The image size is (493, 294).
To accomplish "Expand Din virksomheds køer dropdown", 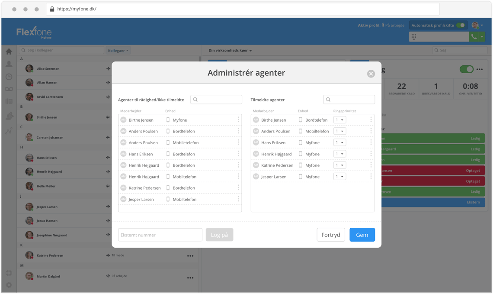I will click(230, 50).
